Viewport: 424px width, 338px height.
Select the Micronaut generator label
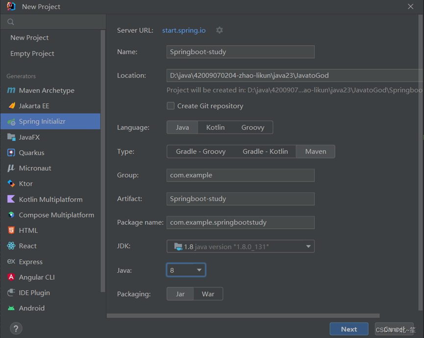pos(35,168)
